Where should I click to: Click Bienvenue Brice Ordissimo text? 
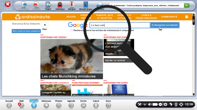pos(26,24)
